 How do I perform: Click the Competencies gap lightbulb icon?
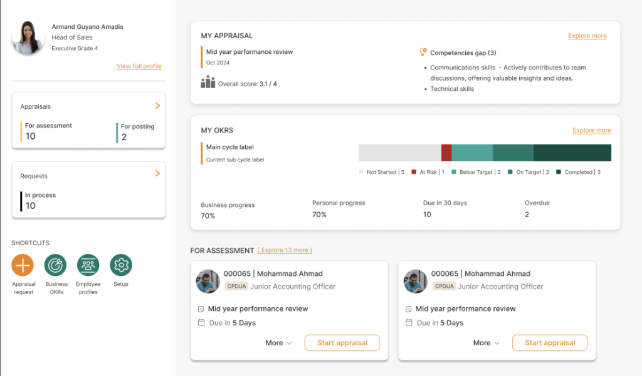pos(423,53)
